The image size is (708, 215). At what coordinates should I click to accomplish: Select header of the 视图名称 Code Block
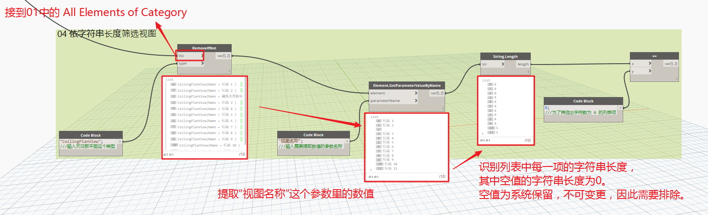pyautogui.click(x=313, y=134)
